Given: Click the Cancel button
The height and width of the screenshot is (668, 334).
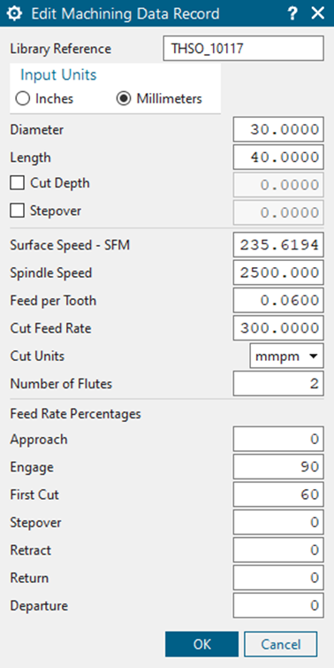Looking at the screenshot, I should (281, 644).
